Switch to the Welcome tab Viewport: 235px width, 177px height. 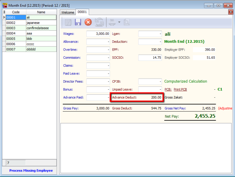pyautogui.click(x=68, y=12)
